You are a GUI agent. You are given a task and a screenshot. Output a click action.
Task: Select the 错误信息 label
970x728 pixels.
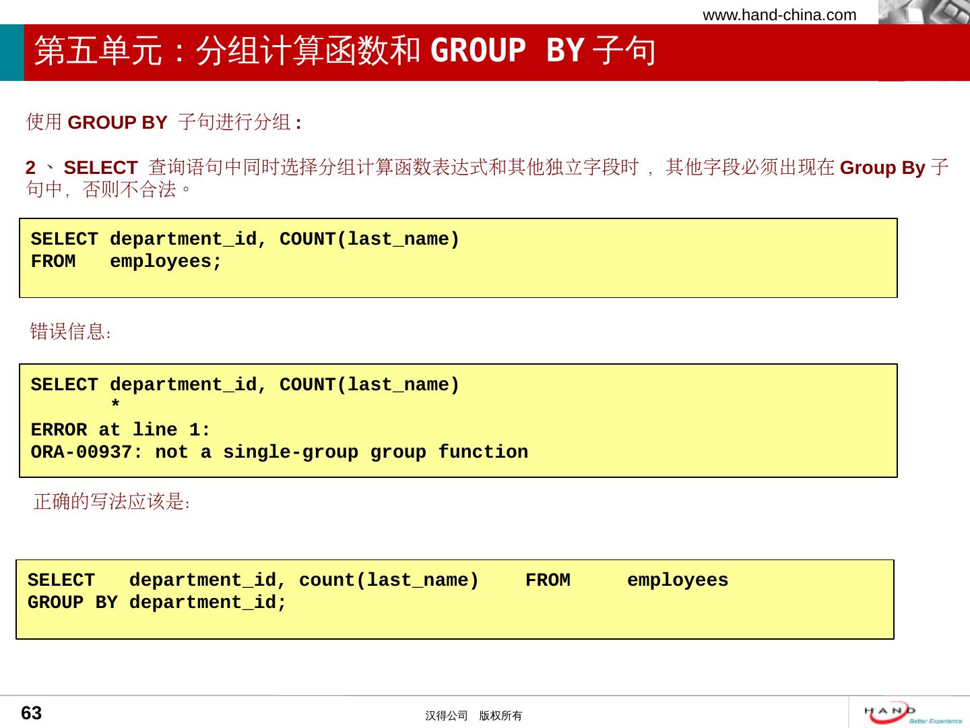(x=70, y=332)
